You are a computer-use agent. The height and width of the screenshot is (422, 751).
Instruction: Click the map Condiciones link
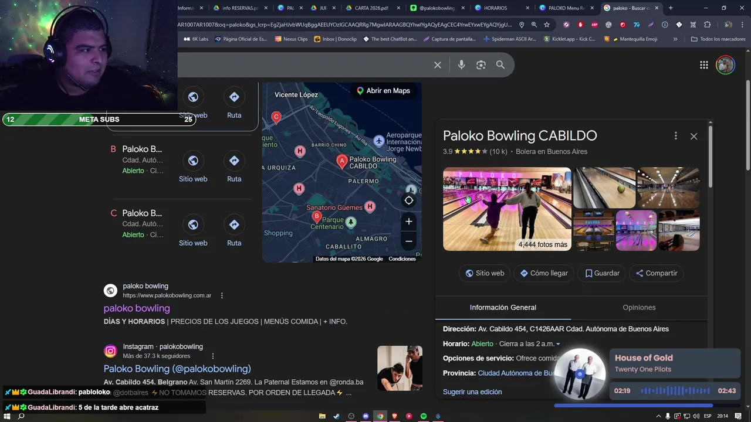pyautogui.click(x=402, y=259)
